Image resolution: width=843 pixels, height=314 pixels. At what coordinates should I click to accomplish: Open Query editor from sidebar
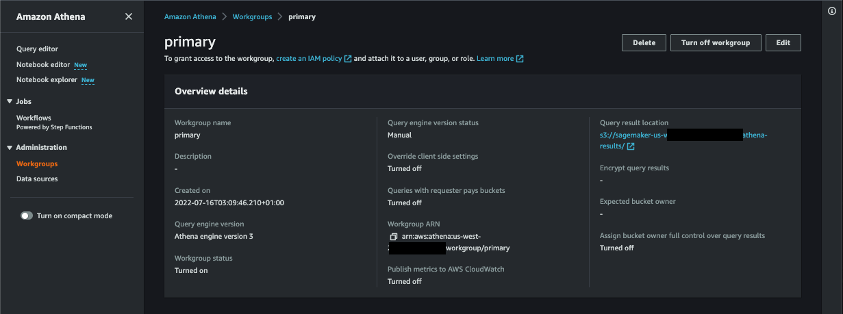[x=37, y=49]
